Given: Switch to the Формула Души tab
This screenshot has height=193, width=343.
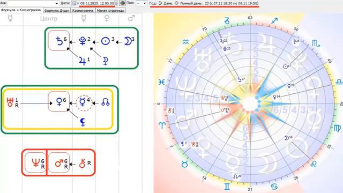Looking at the screenshot, I should (x=57, y=11).
